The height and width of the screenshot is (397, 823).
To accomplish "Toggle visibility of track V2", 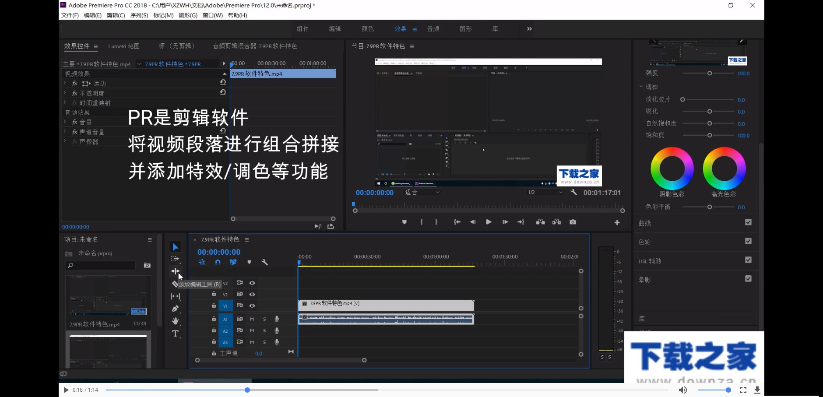I will coord(252,295).
